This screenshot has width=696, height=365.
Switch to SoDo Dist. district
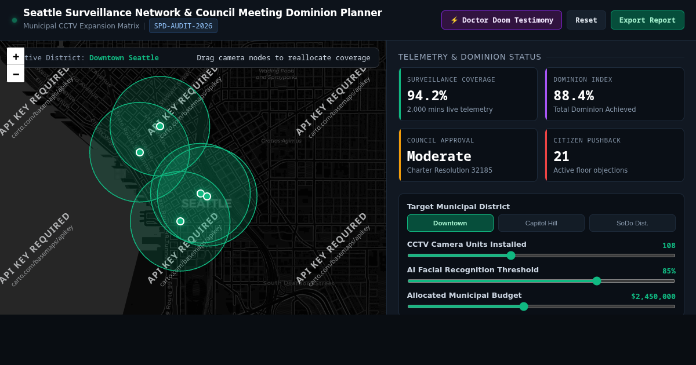632,223
